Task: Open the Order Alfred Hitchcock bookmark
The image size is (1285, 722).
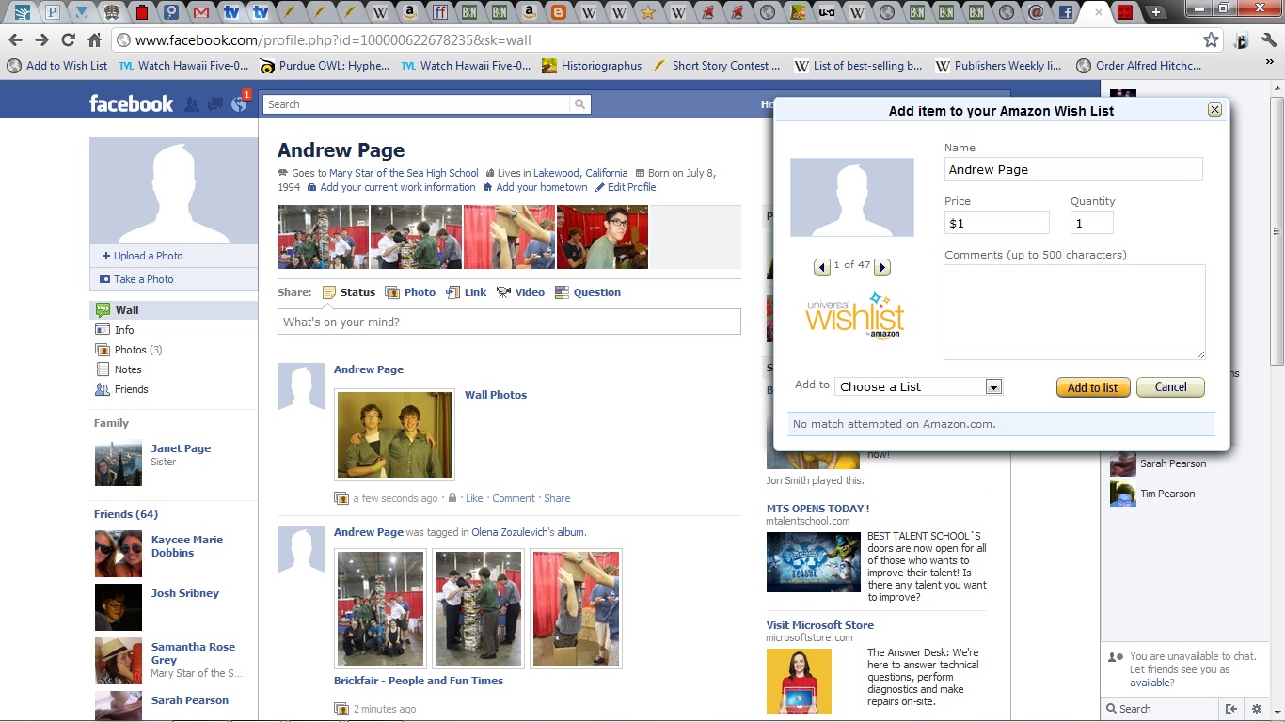Action: [x=1138, y=66]
